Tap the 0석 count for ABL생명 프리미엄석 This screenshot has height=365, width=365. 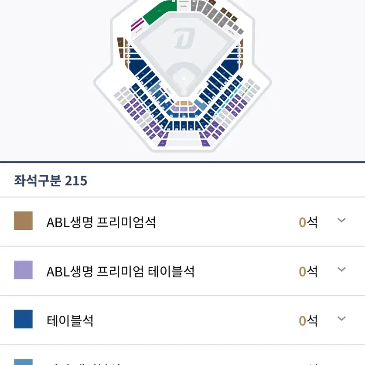point(308,222)
